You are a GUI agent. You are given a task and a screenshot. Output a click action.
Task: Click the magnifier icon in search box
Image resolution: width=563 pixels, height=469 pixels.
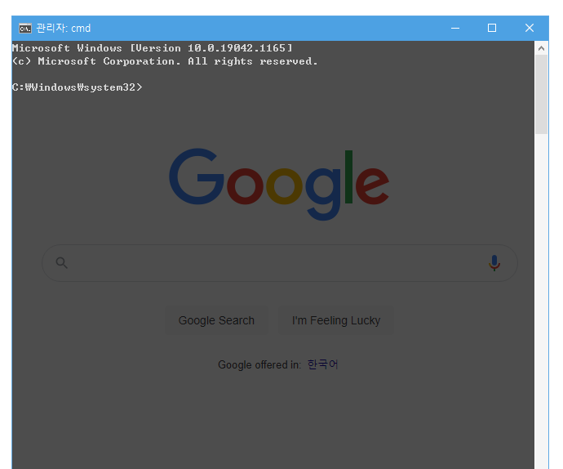click(62, 263)
